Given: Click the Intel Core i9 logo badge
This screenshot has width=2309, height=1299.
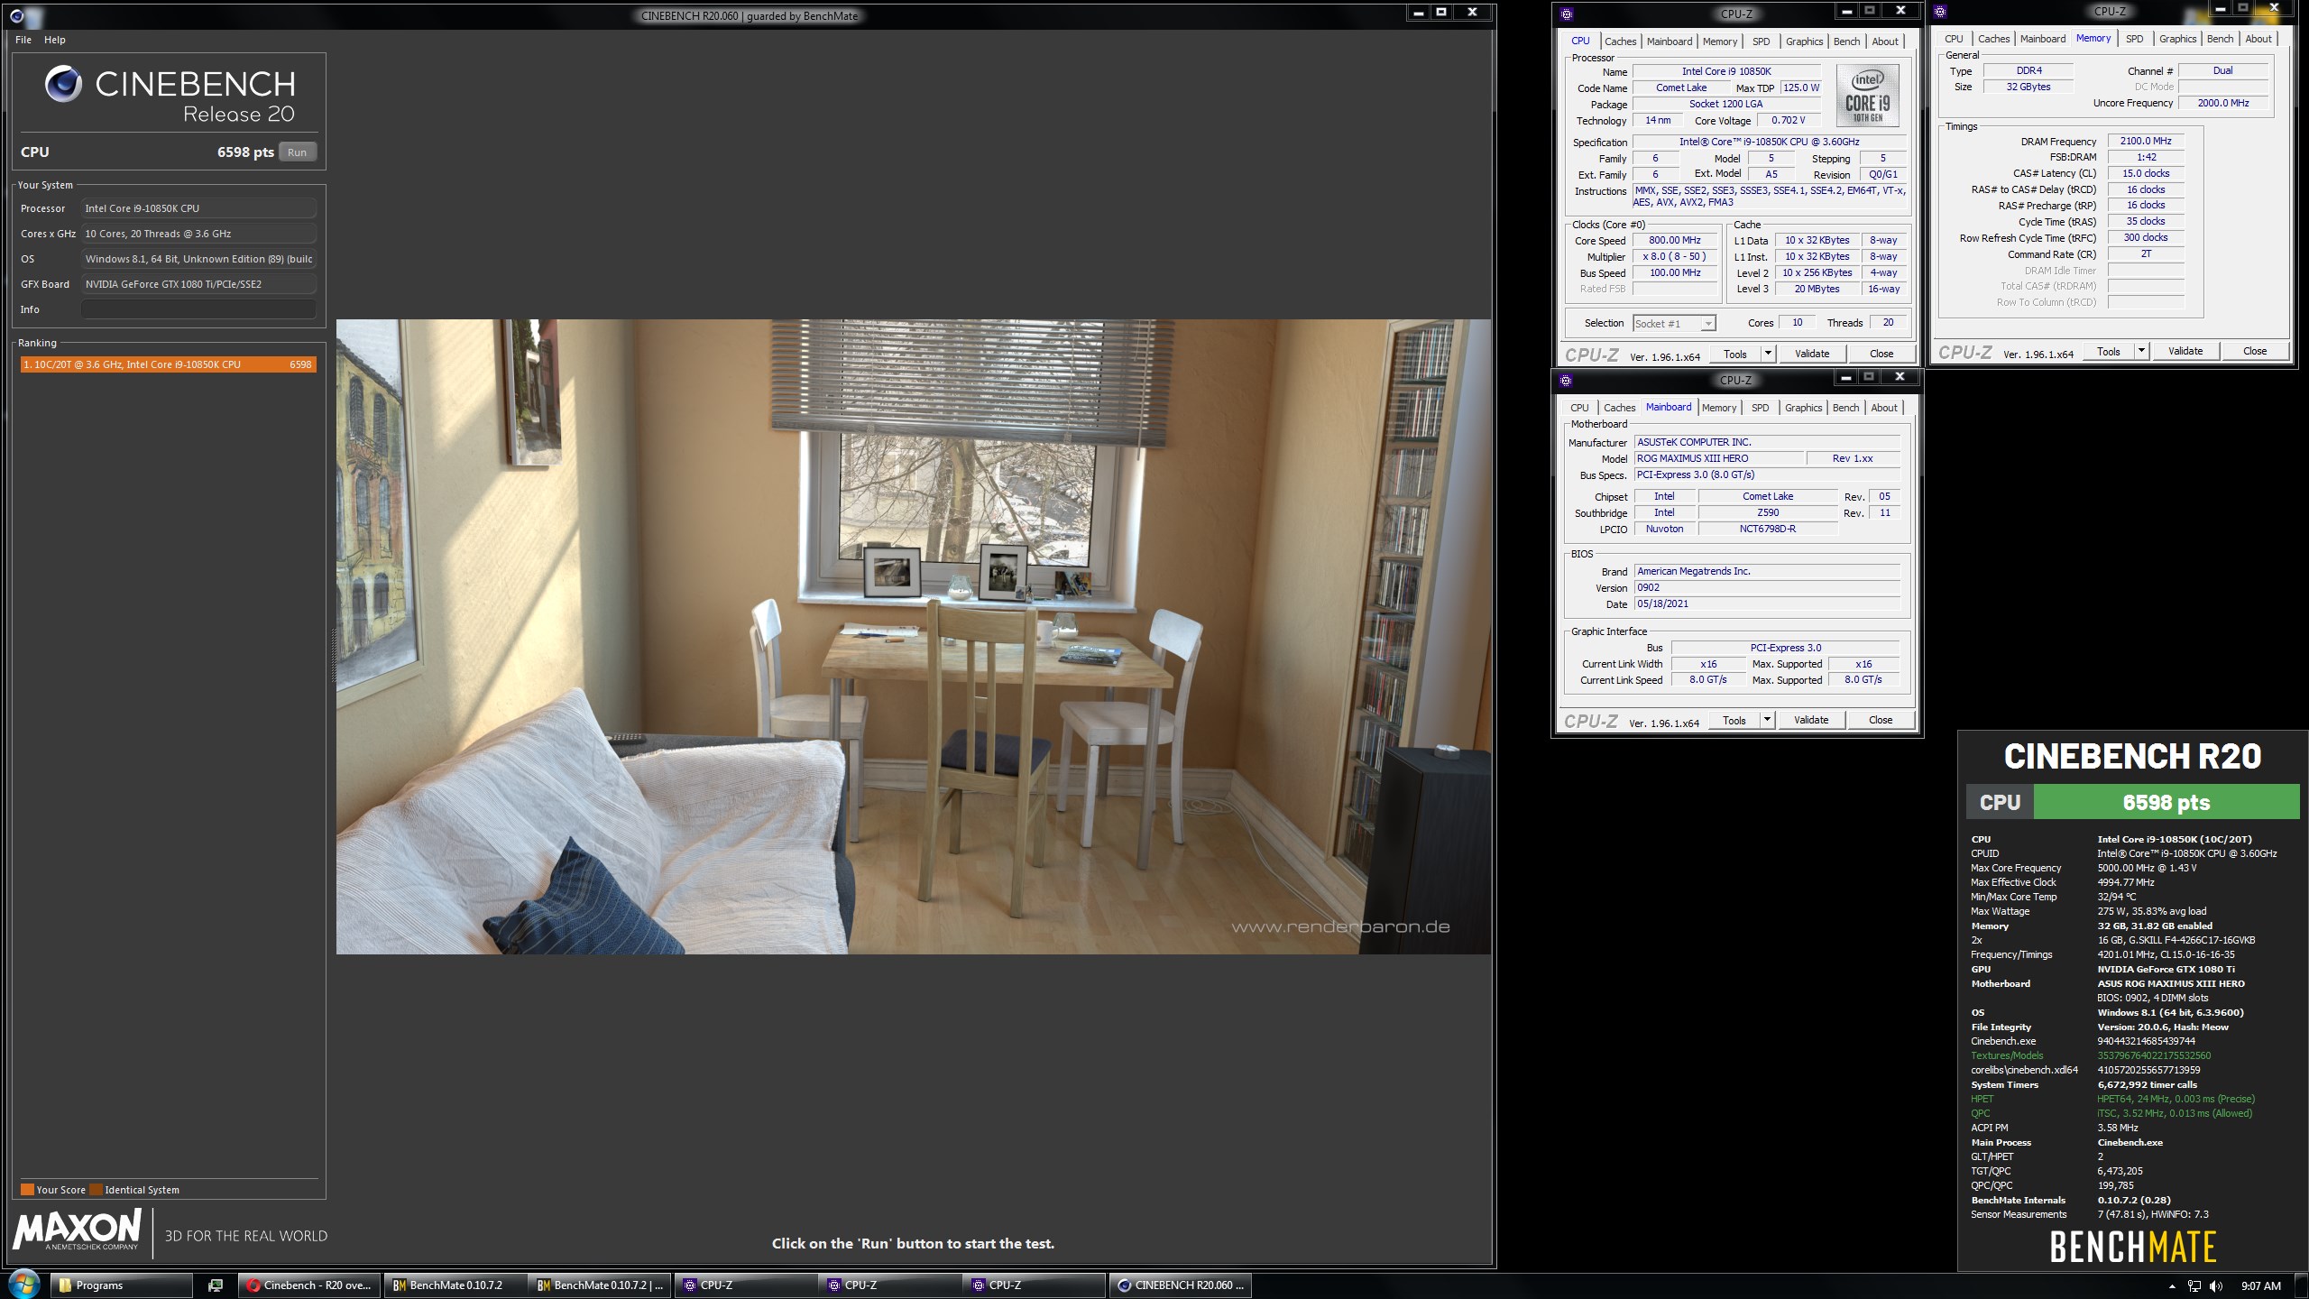Looking at the screenshot, I should [1867, 95].
